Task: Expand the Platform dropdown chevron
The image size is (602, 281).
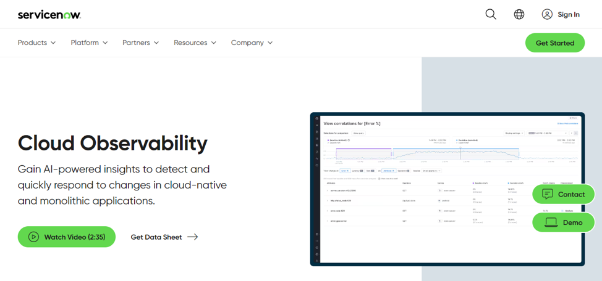Action: (x=105, y=43)
